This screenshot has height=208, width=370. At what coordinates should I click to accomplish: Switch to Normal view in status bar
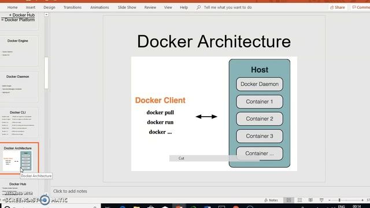pyautogui.click(x=289, y=200)
